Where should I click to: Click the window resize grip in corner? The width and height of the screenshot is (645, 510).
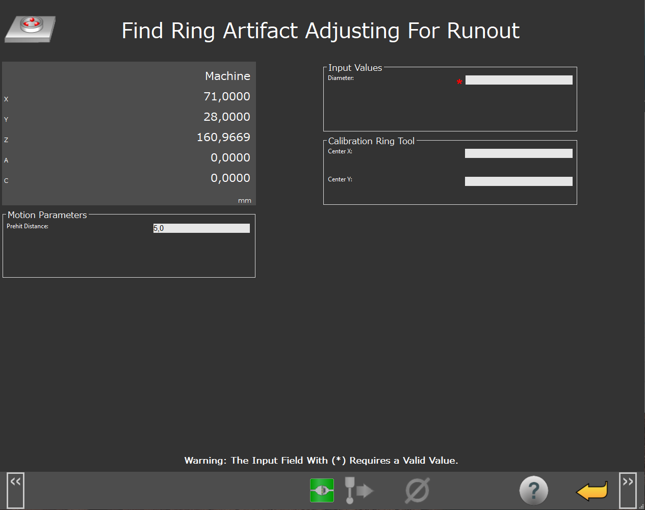641,506
